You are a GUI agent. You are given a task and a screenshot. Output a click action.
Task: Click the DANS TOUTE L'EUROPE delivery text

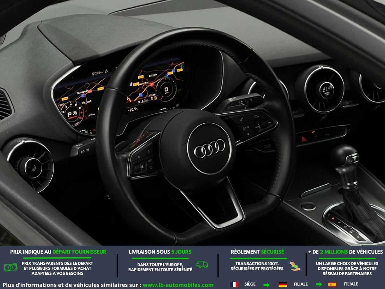click(x=160, y=267)
